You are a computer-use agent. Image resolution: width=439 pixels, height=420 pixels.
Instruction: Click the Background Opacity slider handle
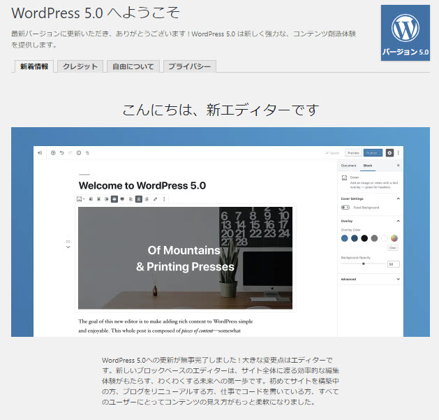[364, 264]
